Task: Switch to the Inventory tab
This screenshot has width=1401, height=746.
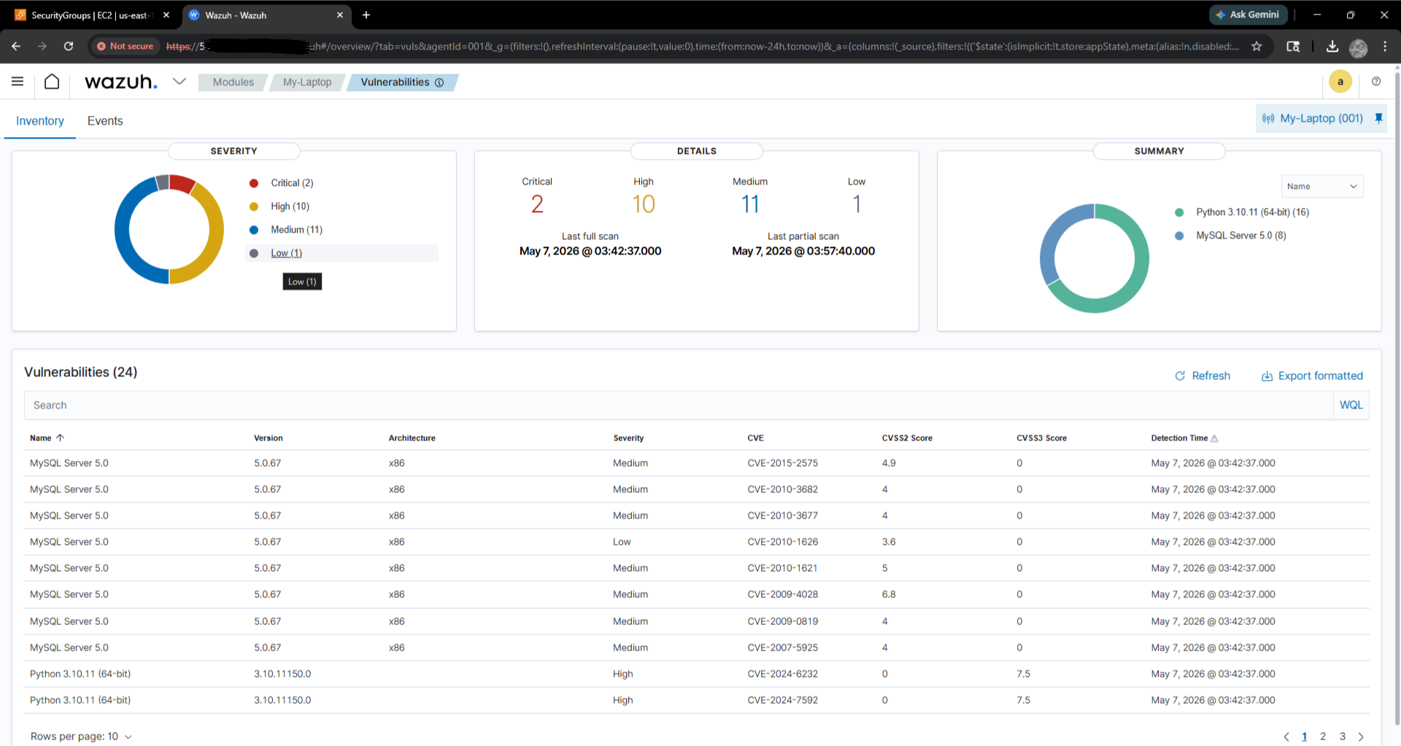Action: [x=40, y=121]
